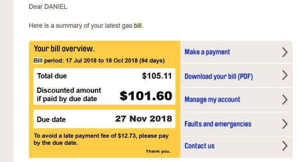This screenshot has width=306, height=162.
Task: Click the late payment fee notice text
Action: point(101,139)
